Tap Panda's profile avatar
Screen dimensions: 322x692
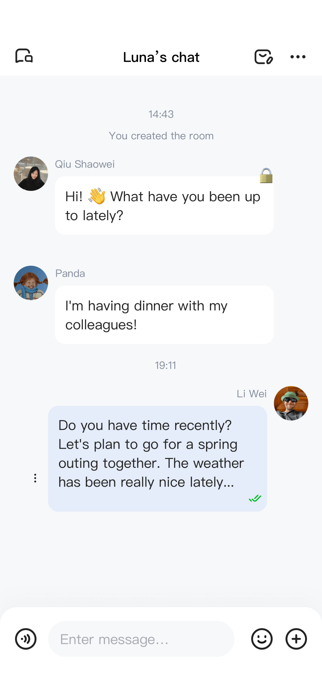(x=31, y=283)
